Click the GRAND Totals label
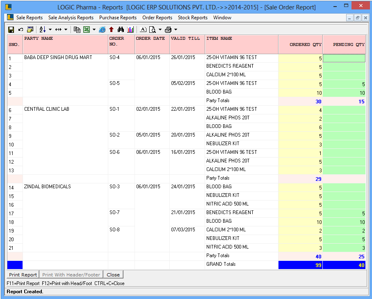 click(x=221, y=264)
